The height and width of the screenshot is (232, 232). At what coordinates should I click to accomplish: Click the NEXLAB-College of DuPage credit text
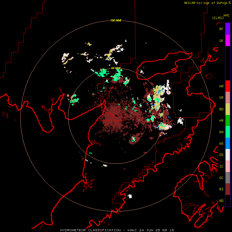tap(206, 3)
